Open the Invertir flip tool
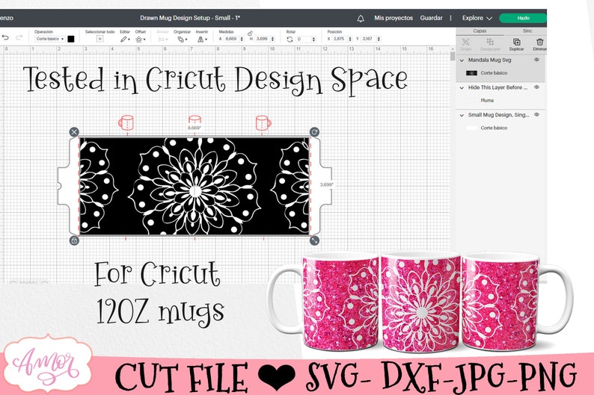This screenshot has width=594, height=395. tap(202, 39)
